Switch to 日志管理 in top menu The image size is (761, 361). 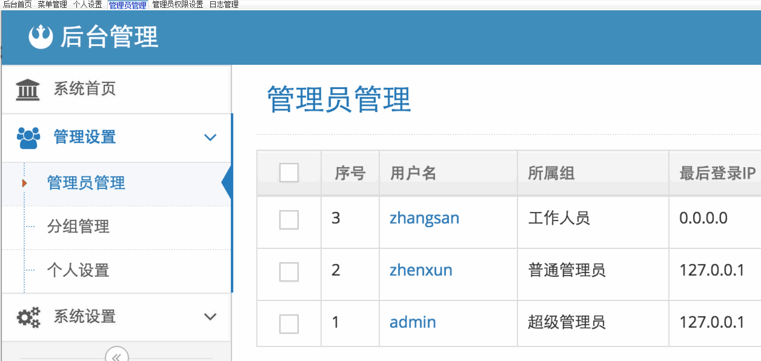click(224, 5)
